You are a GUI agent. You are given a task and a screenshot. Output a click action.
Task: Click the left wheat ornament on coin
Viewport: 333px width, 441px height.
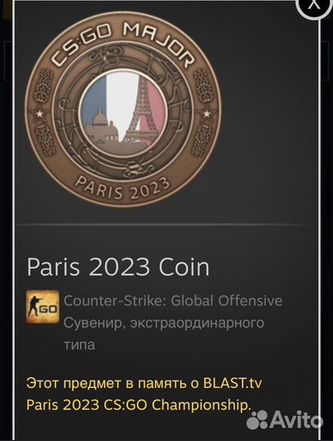pos(43,86)
